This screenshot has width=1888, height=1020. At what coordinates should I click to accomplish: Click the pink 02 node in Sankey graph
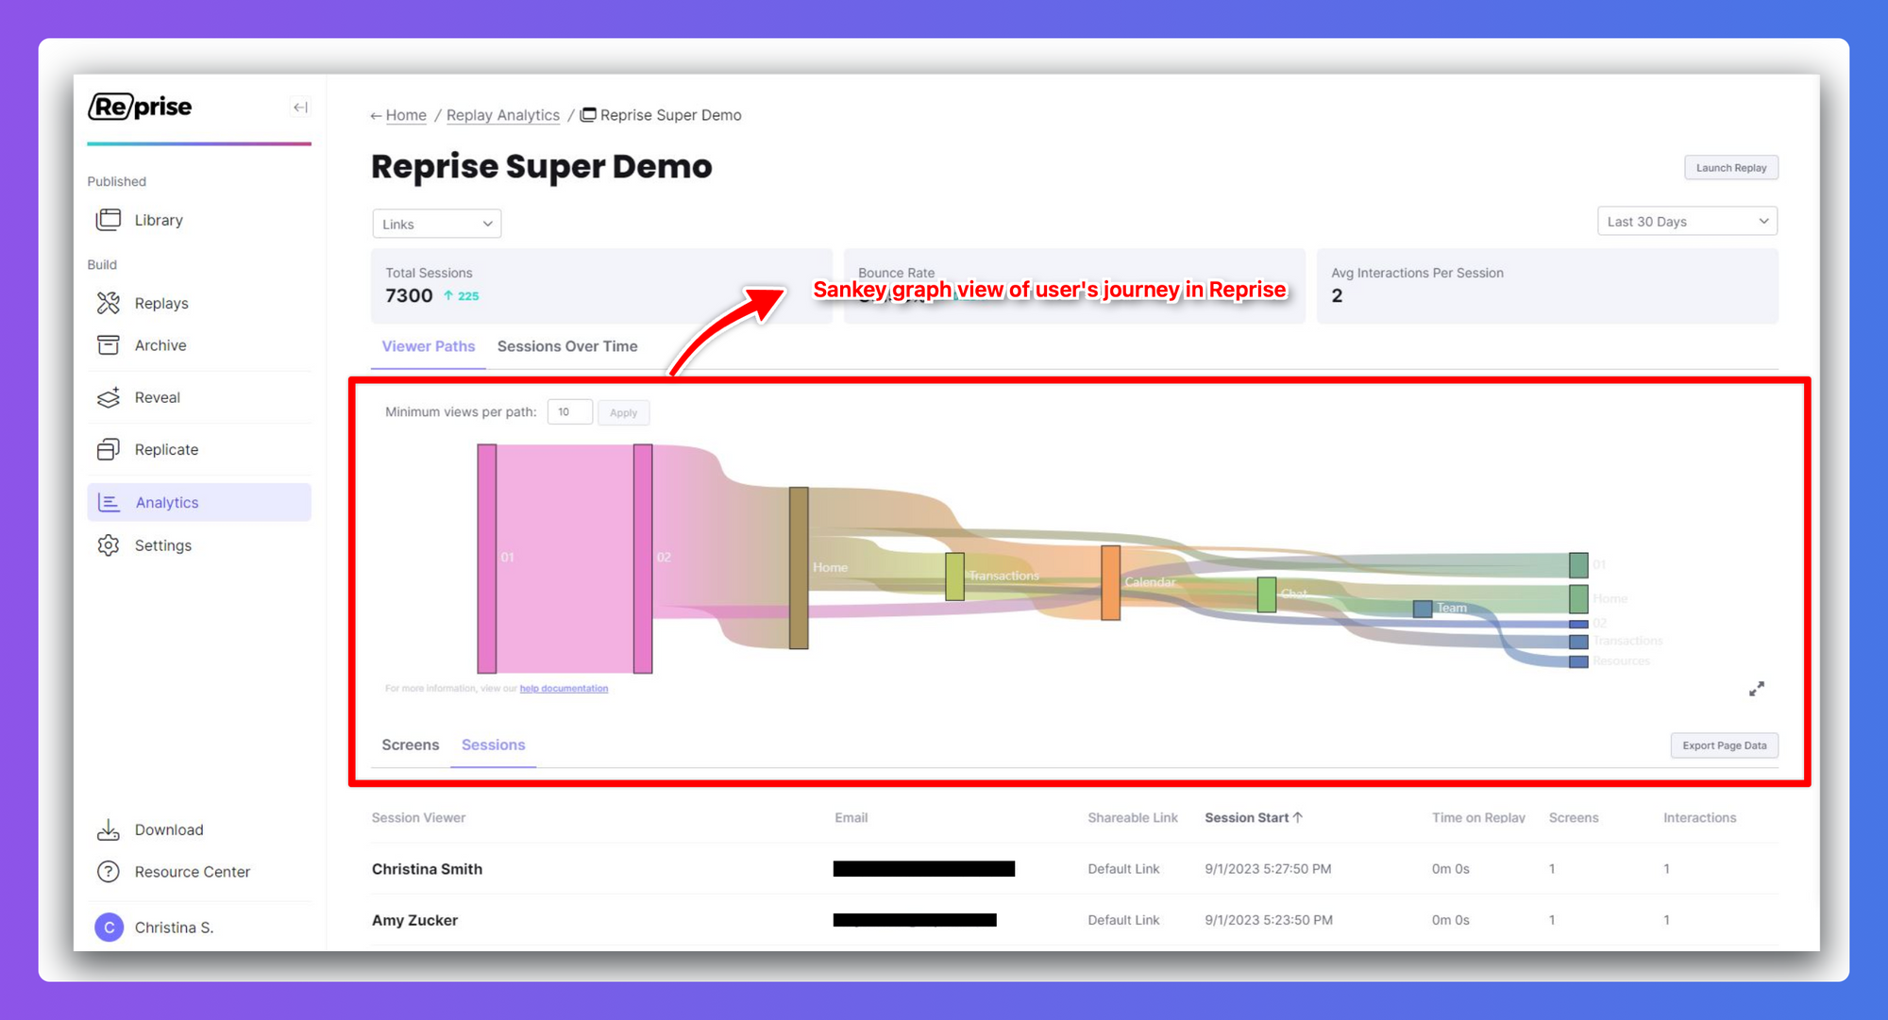click(x=643, y=559)
